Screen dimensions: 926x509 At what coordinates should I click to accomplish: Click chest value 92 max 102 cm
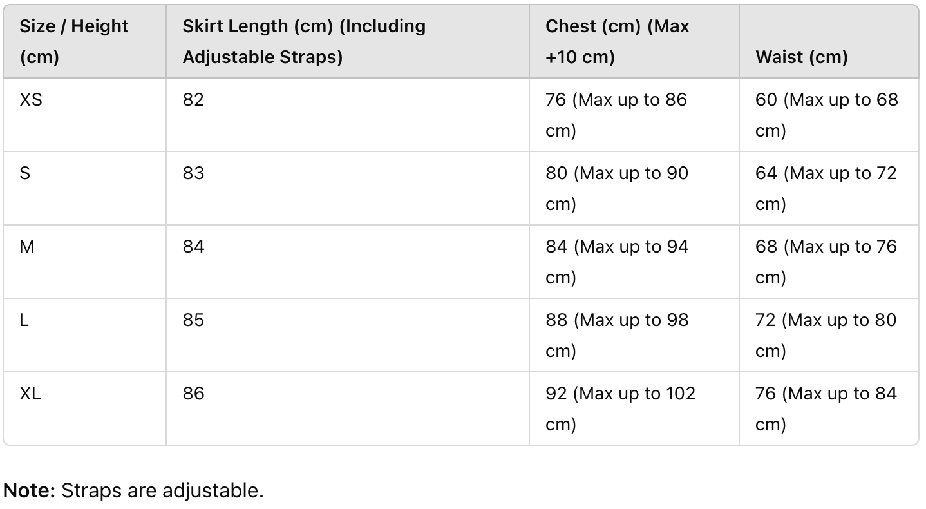(x=621, y=409)
